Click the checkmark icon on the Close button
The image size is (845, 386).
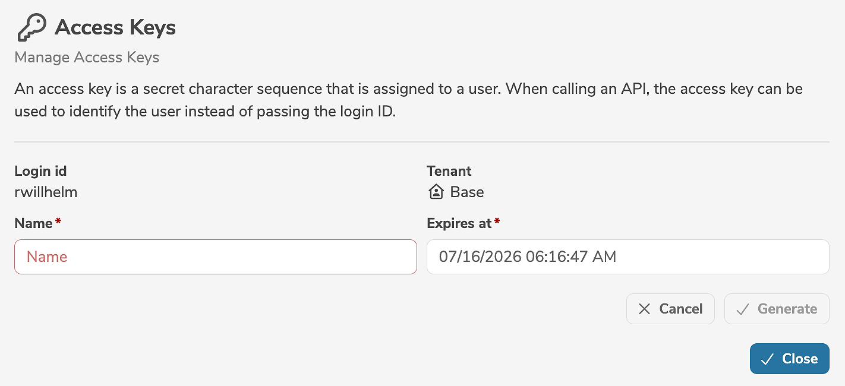point(767,359)
